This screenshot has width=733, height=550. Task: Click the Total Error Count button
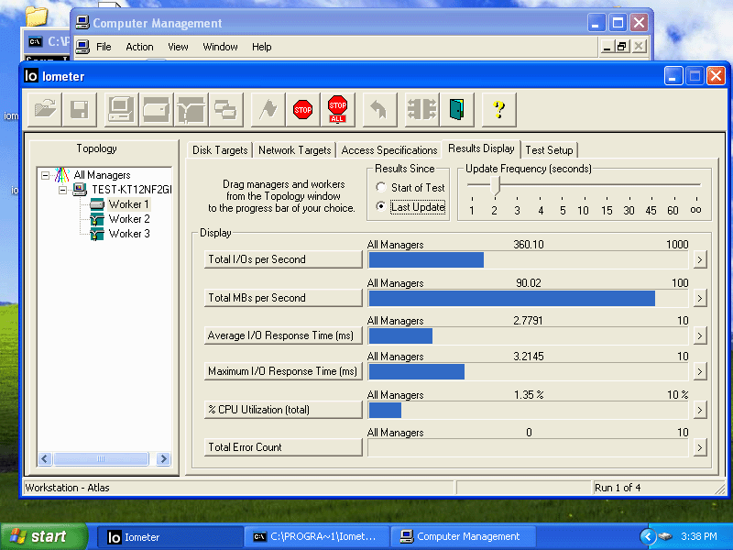click(283, 447)
